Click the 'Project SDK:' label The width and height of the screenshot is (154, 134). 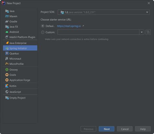[48, 12]
